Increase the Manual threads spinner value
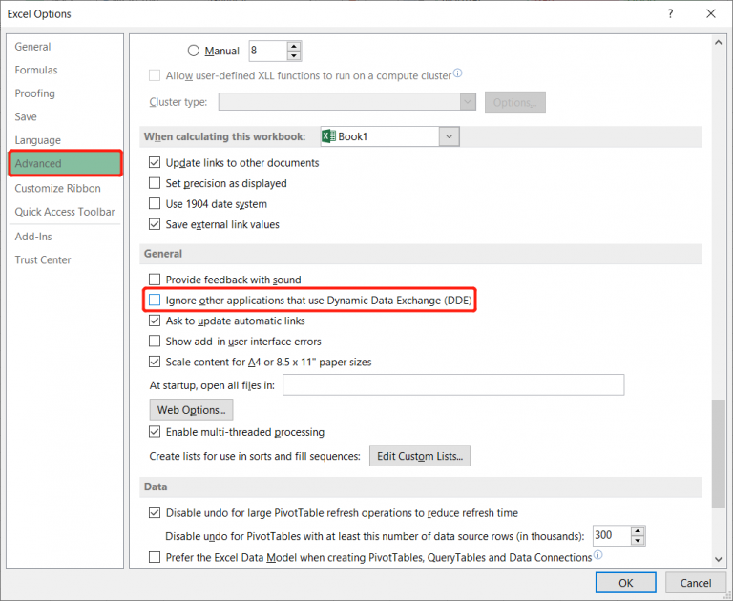The image size is (733, 601). coord(293,46)
